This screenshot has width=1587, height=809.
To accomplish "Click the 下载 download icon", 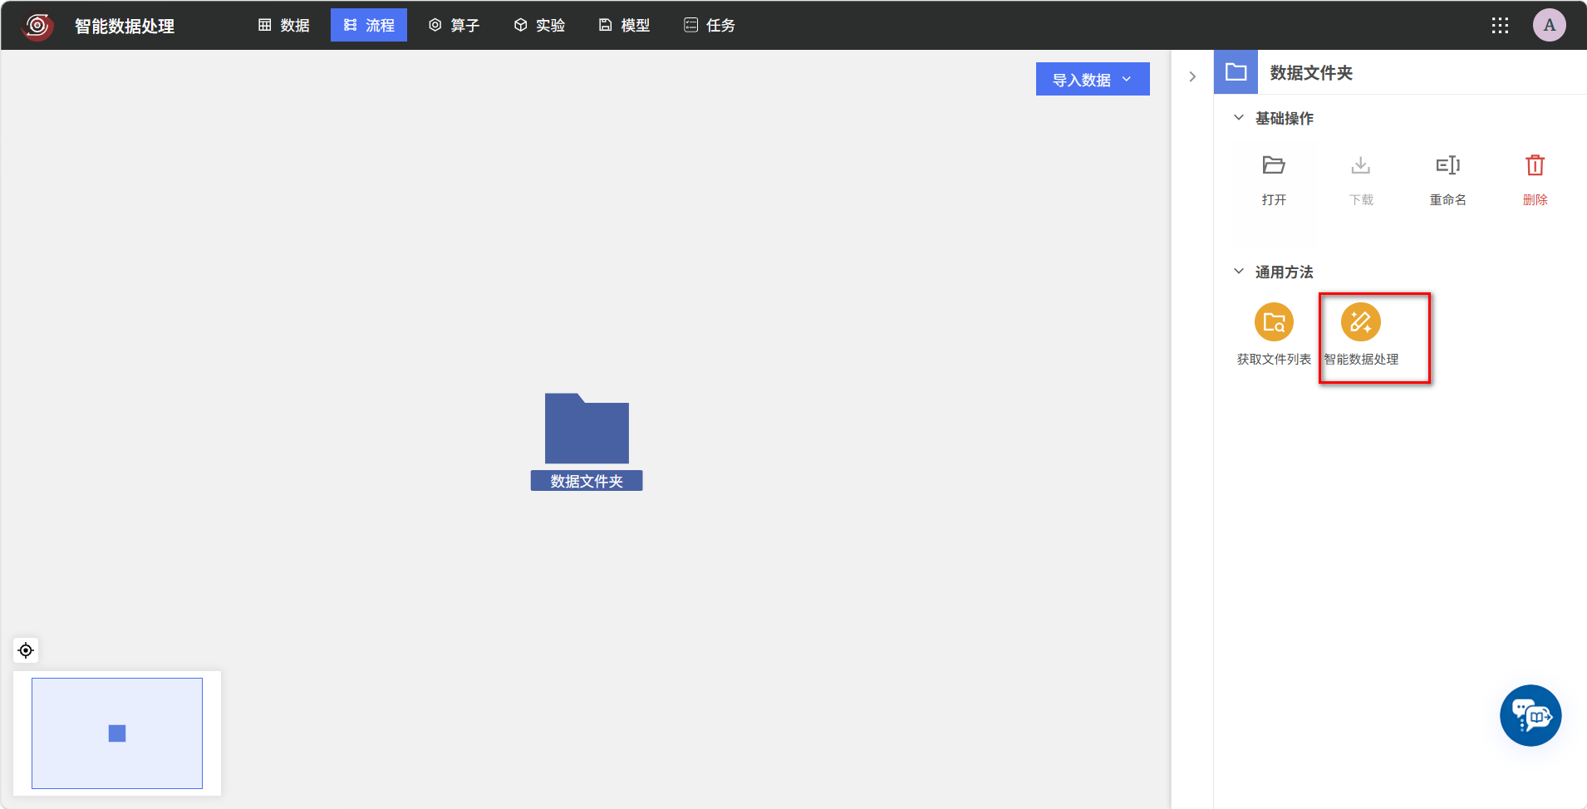I will (x=1361, y=165).
